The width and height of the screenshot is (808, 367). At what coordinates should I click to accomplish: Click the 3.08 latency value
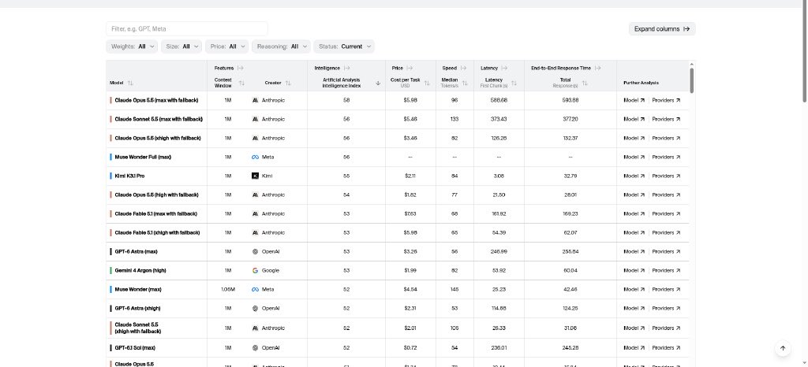(x=499, y=176)
